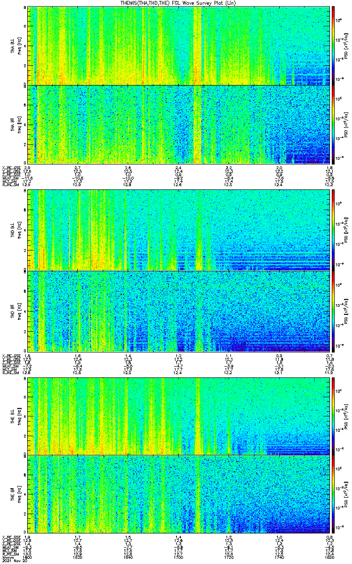The image size is (352, 564).
Task: Click the PSD color bar beside THE B-perpendicular
Action: click(333, 416)
